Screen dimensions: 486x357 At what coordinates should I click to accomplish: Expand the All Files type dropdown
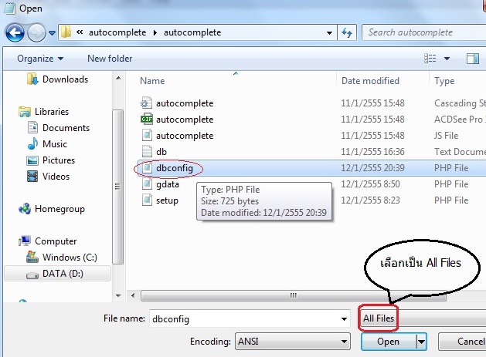point(421,318)
